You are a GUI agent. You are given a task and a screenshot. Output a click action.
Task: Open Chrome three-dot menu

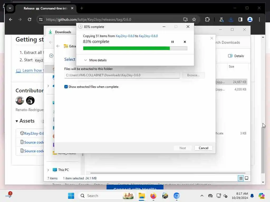[259, 19]
